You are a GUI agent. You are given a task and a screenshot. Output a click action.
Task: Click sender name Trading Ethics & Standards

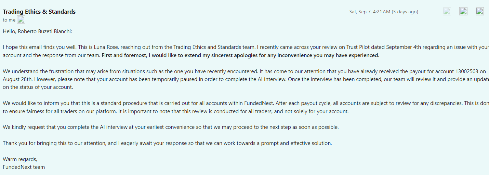(39, 12)
